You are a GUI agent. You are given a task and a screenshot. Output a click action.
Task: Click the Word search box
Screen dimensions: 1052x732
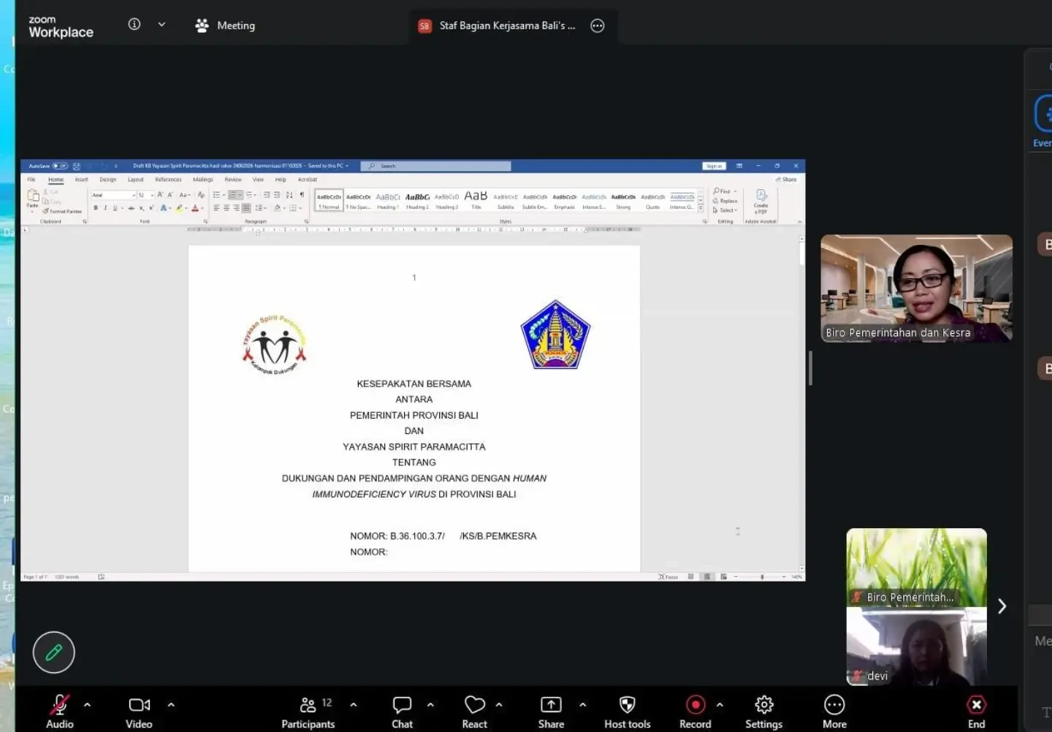coord(436,166)
